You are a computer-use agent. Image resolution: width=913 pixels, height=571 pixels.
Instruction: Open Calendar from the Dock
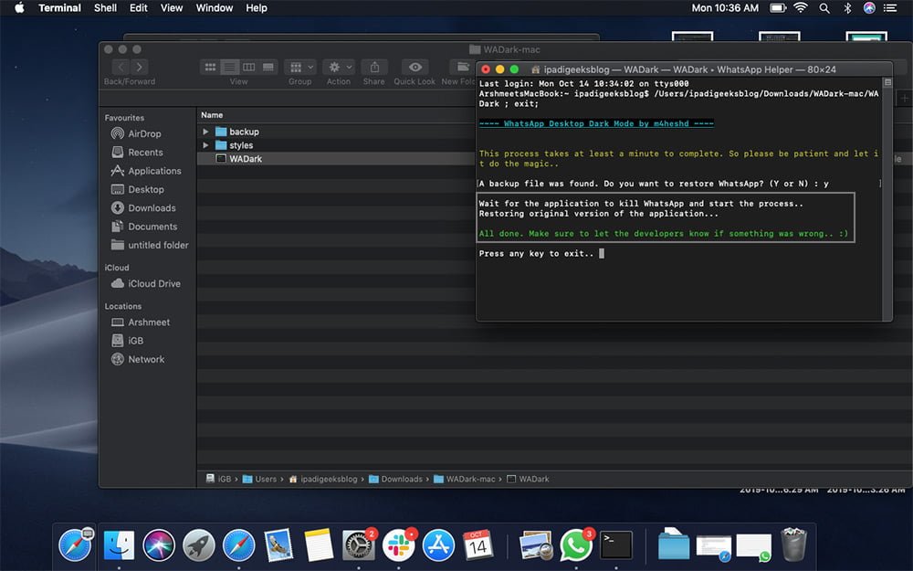478,545
